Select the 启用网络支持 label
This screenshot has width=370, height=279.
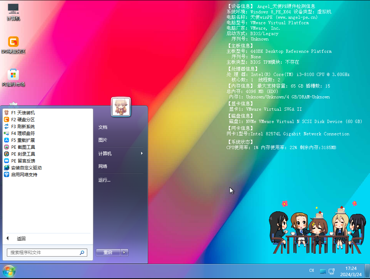(x=24, y=174)
